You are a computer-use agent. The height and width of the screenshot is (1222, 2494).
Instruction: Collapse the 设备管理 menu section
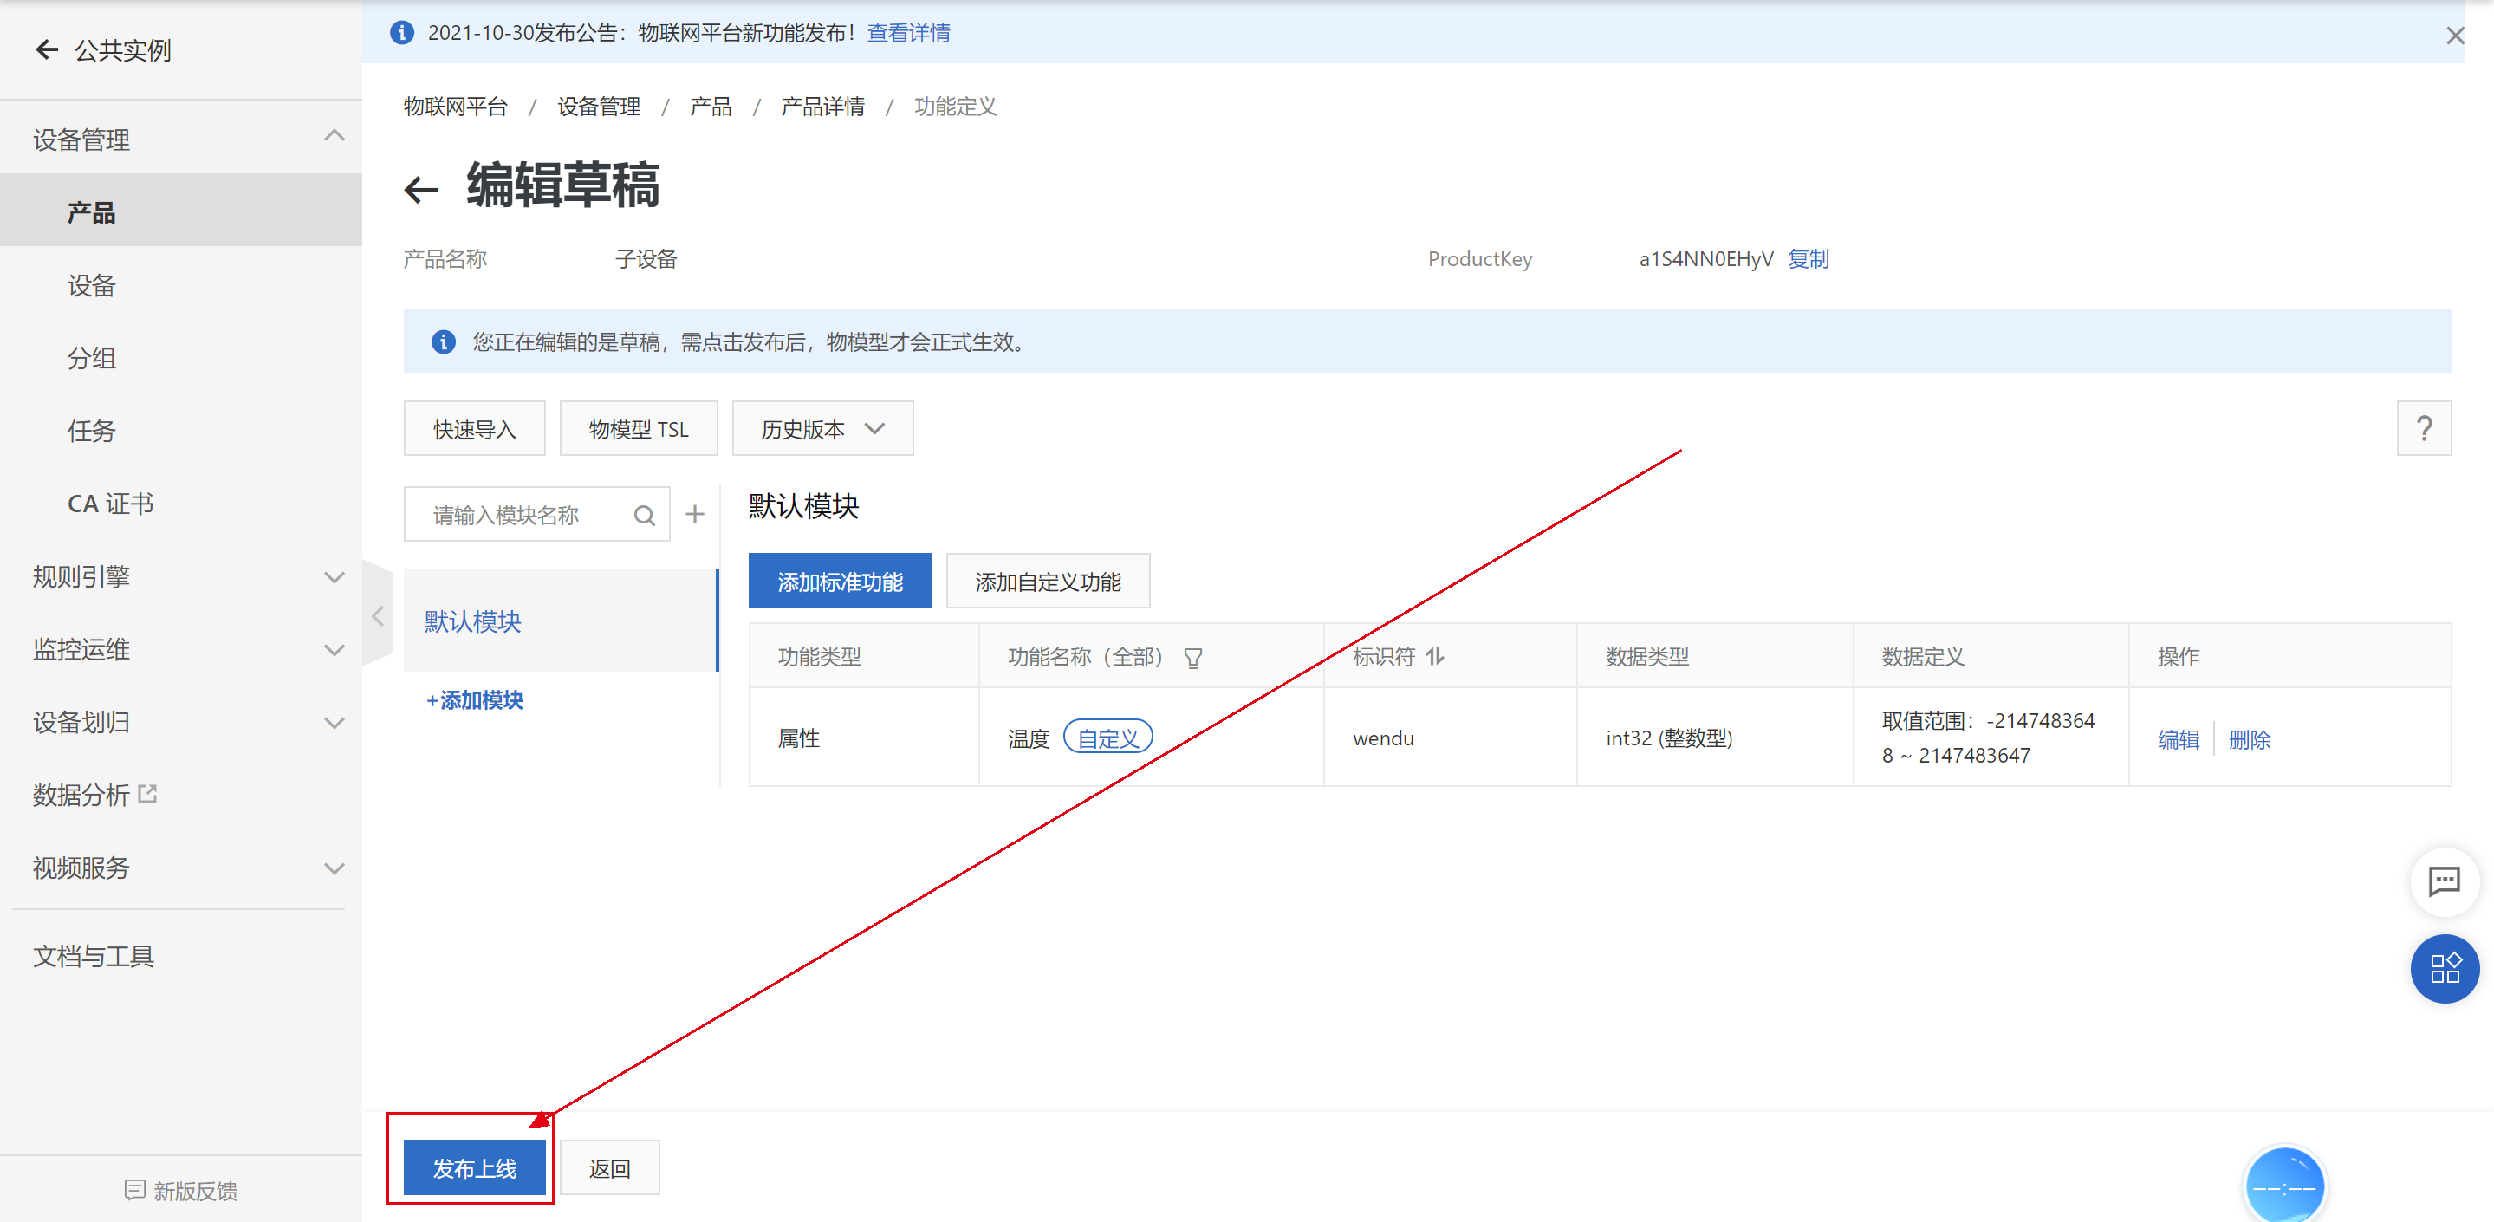tap(184, 140)
